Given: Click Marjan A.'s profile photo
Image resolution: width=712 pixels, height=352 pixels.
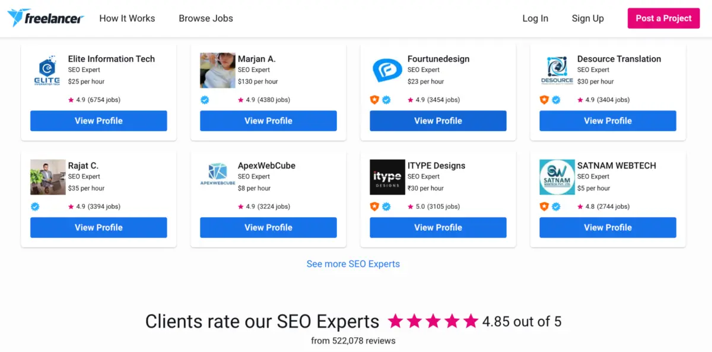Looking at the screenshot, I should 217,69.
